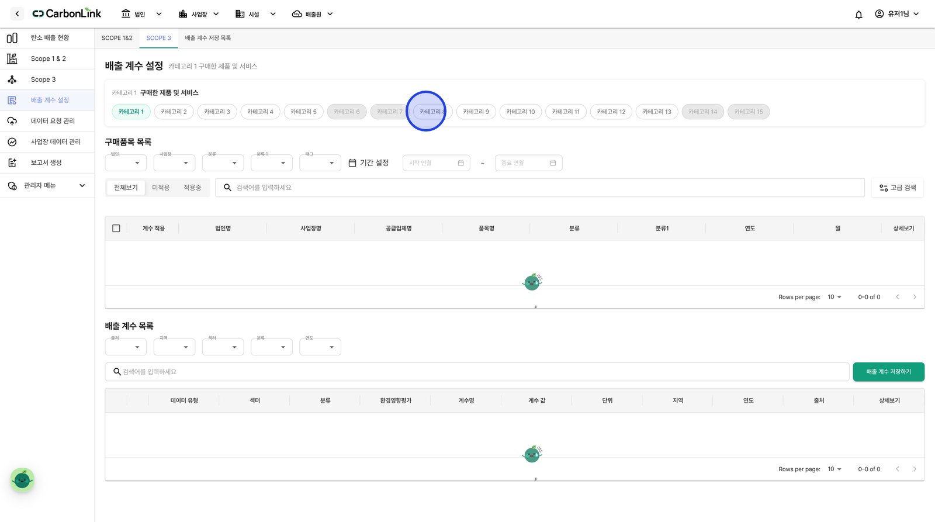Click the notification bell icon

[x=858, y=15]
